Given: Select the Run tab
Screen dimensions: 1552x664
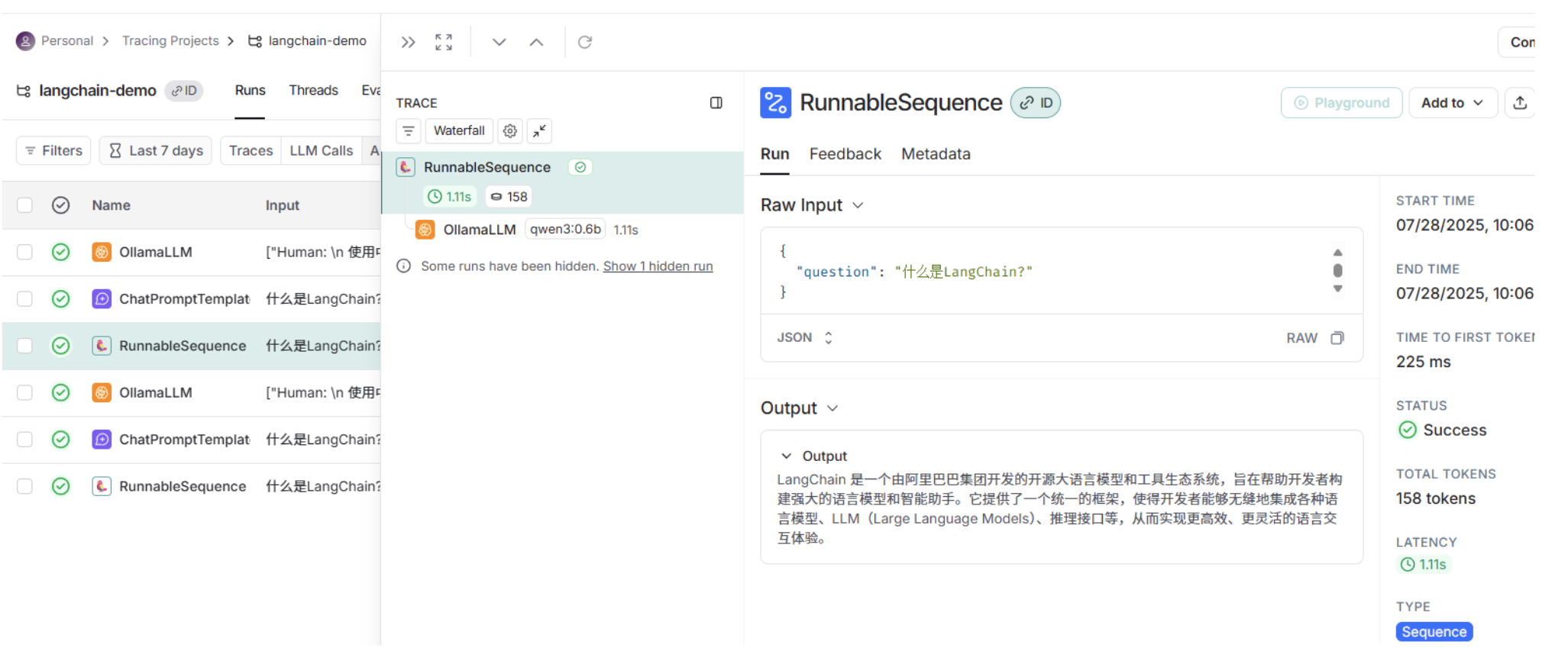Looking at the screenshot, I should click(774, 154).
